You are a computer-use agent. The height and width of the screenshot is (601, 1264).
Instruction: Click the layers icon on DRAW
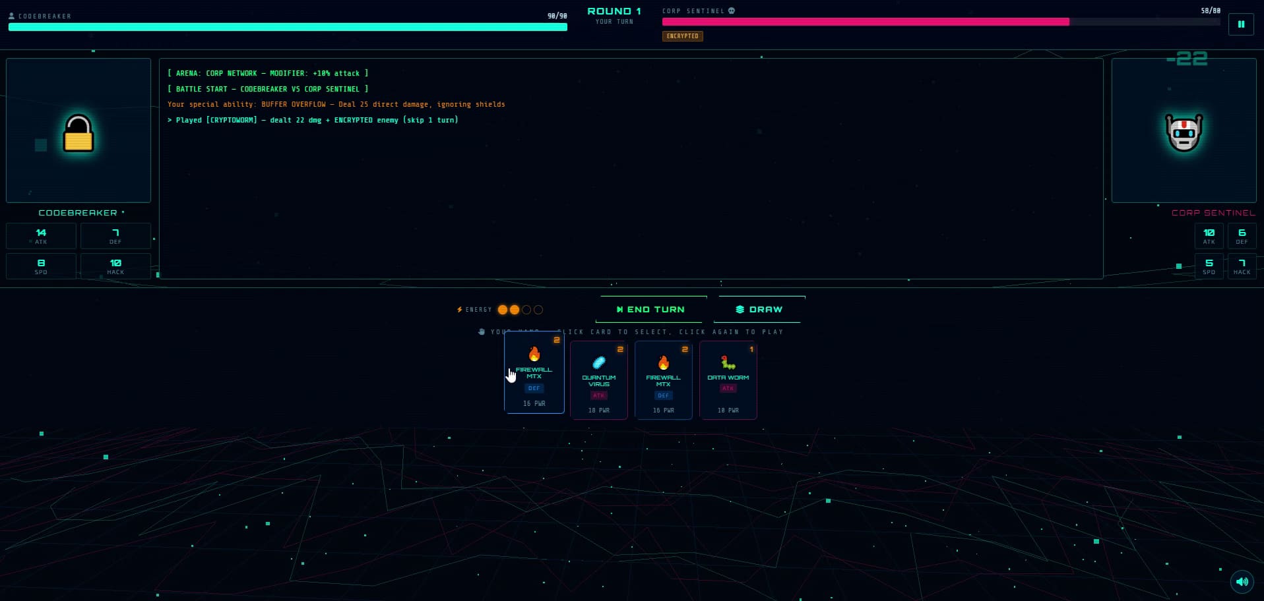pos(740,309)
